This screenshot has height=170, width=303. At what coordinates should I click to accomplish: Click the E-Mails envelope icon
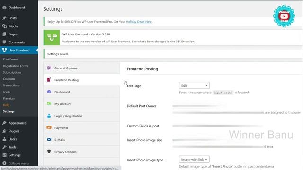click(49, 139)
